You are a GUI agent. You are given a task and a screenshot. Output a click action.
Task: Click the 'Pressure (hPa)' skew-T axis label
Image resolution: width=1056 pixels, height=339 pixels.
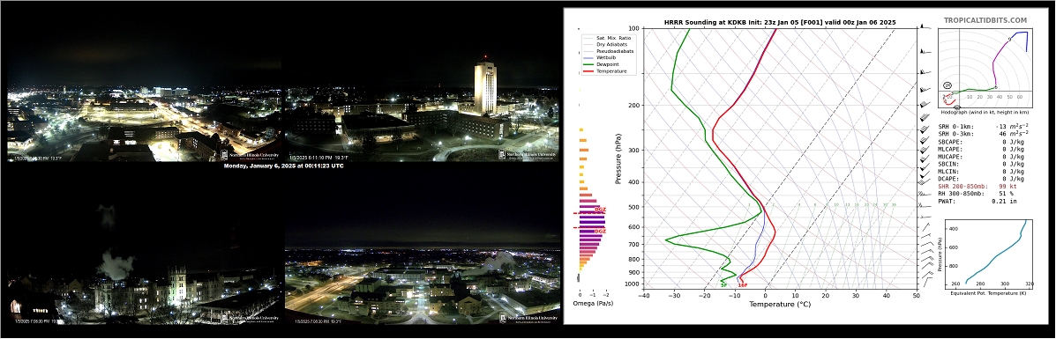[x=618, y=159]
